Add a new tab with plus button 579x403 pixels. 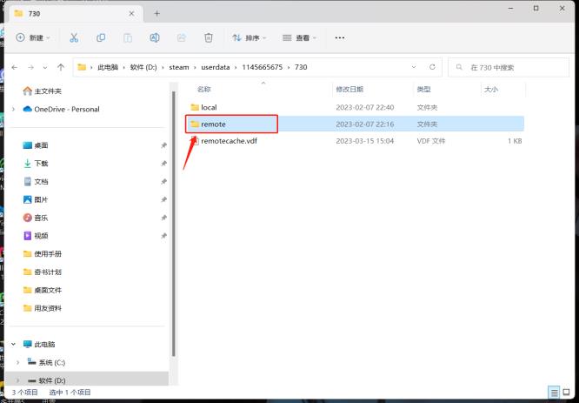pyautogui.click(x=157, y=13)
